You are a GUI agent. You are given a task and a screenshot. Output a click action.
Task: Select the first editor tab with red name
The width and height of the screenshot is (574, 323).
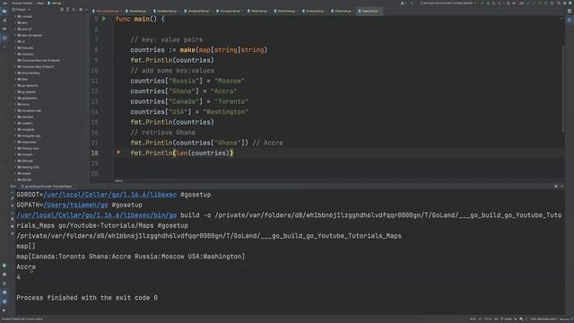point(107,11)
